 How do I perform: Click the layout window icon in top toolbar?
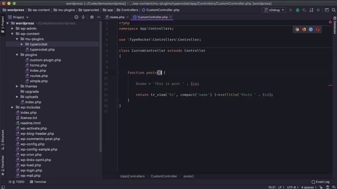(x=326, y=10)
